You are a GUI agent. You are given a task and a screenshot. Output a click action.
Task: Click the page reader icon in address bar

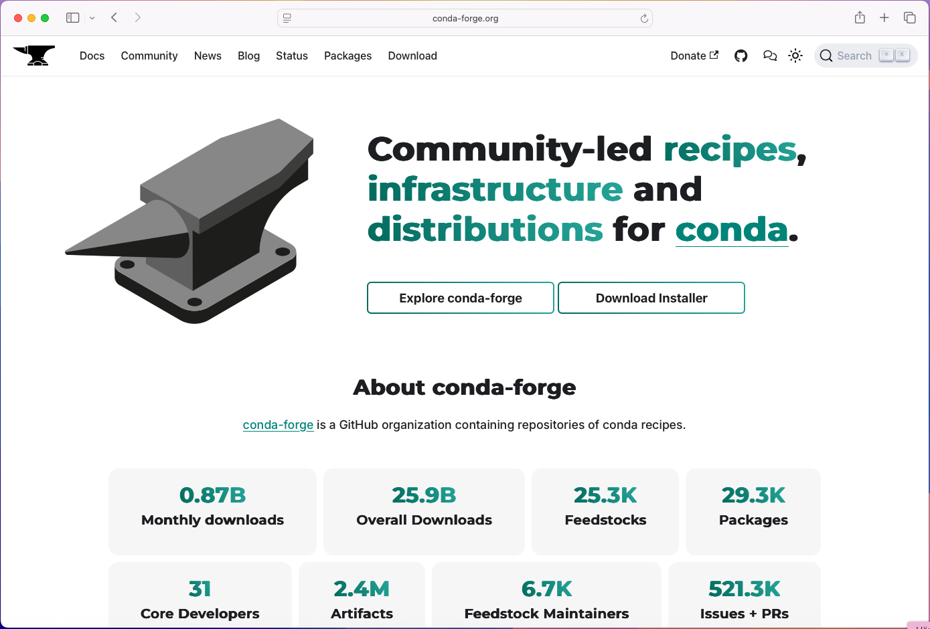tap(287, 19)
